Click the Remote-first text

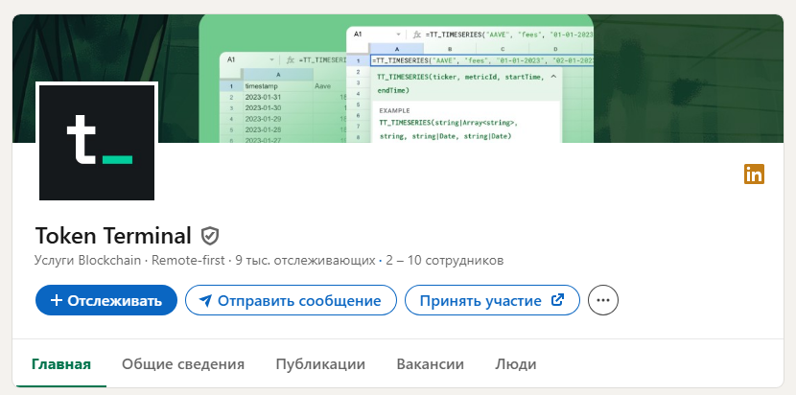tap(188, 261)
